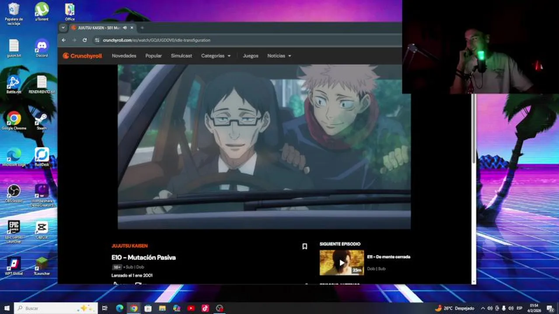Click the SIGUIENTE EPISODIO heading
559x314 pixels.
[340, 244]
